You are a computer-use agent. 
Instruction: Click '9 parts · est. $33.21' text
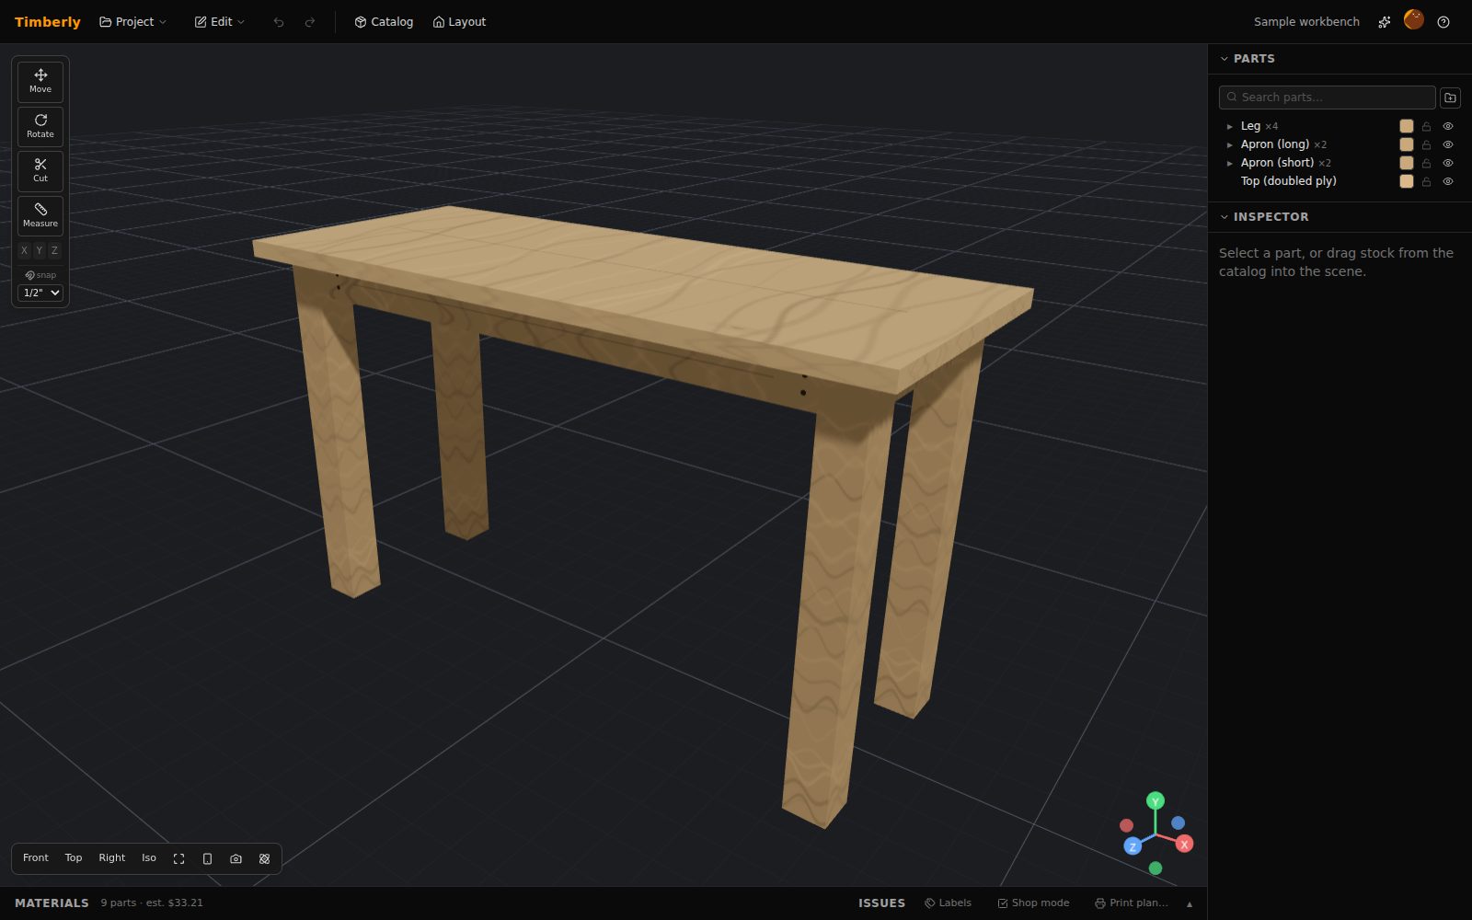point(152,903)
